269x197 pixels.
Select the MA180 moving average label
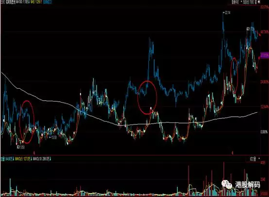click(x=22, y=2)
